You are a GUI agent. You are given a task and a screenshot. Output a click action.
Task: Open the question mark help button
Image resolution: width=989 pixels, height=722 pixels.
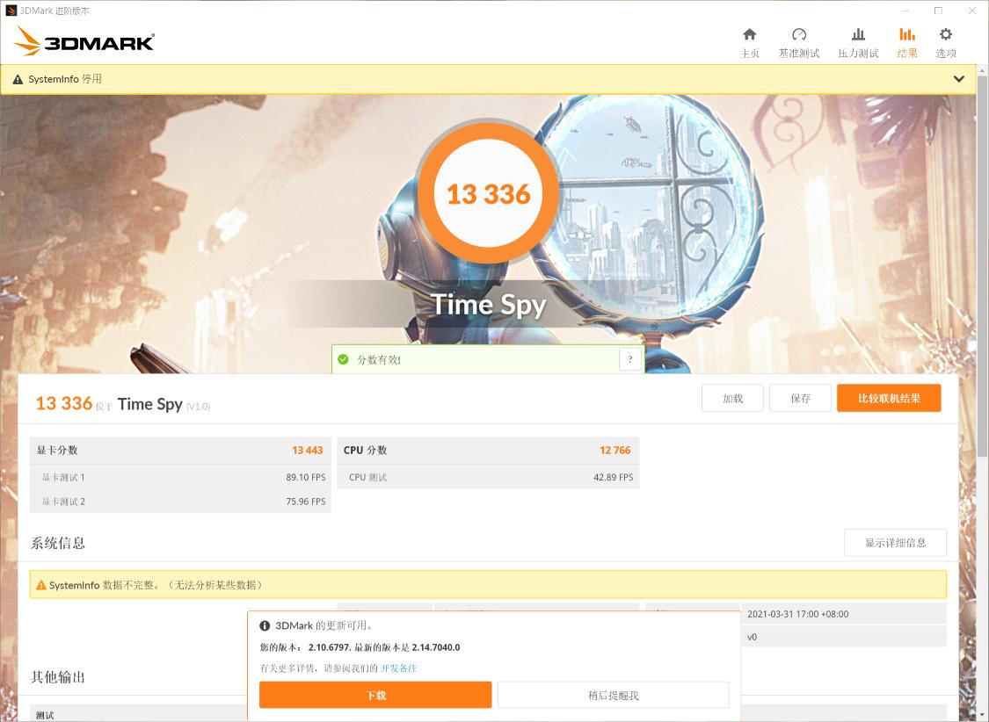coord(630,359)
